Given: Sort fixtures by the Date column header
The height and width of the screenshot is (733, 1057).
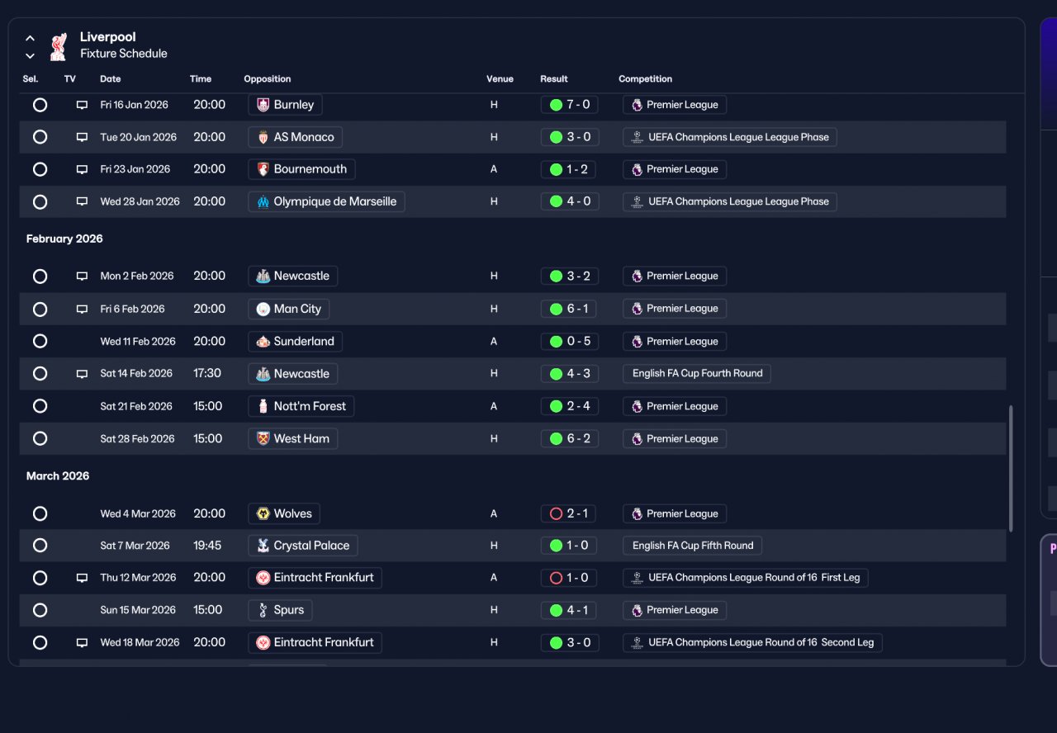Looking at the screenshot, I should (111, 79).
